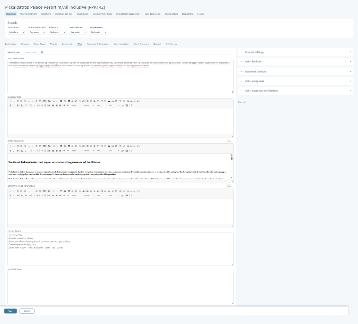Click Cut icon in HTML Description toolbar

coord(10,146)
